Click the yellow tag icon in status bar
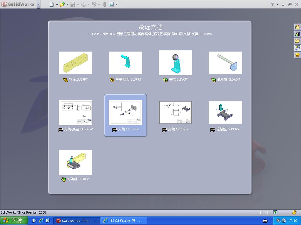Screen dimensions: 301x225 [x=294, y=212]
